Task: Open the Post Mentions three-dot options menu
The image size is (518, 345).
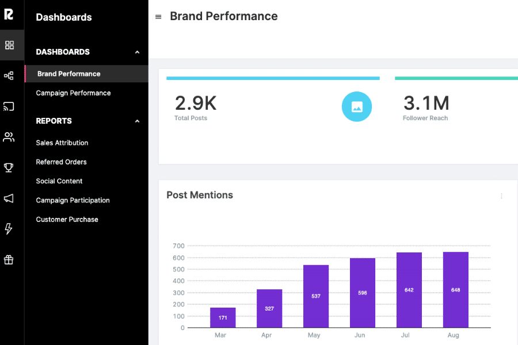Action: (501, 196)
